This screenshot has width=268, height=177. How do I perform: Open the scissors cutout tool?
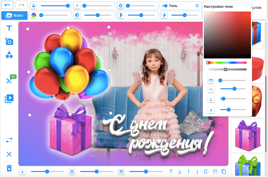pos(9,81)
